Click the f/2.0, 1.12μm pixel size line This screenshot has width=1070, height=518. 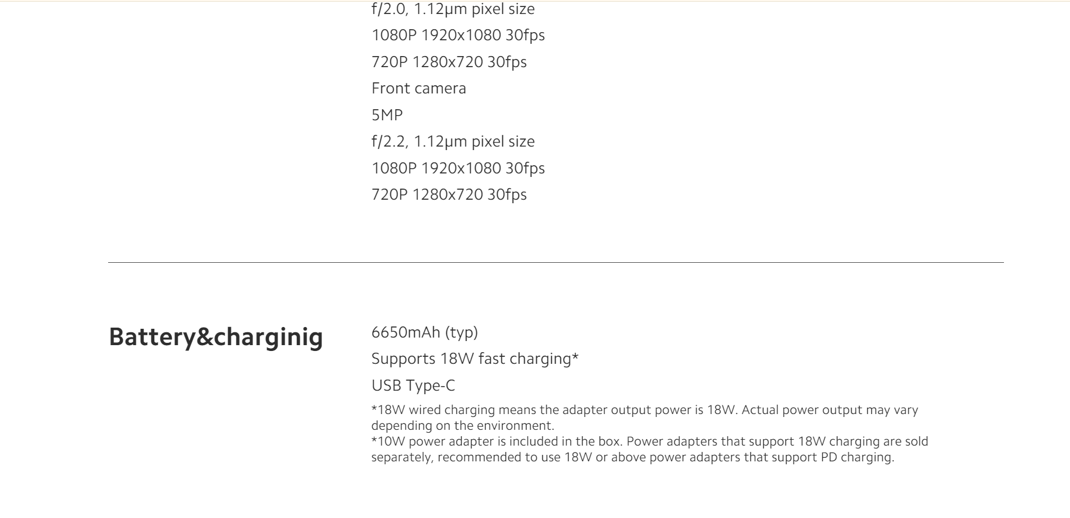(453, 9)
